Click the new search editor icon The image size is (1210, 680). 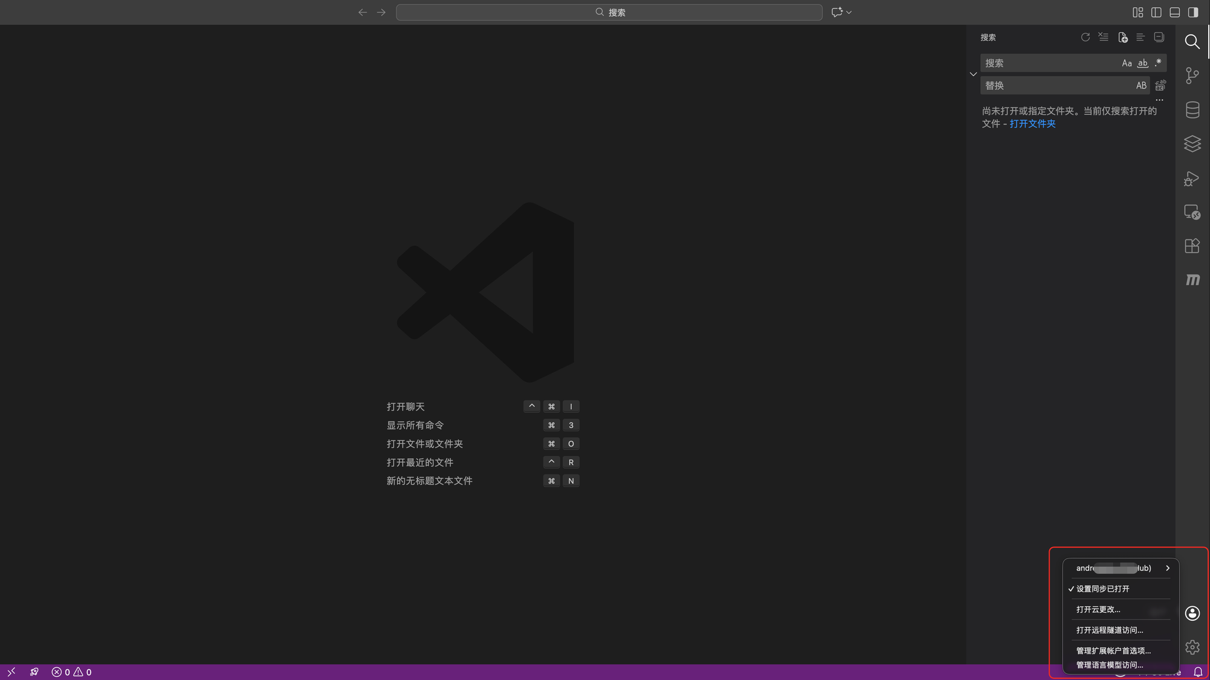pyautogui.click(x=1122, y=37)
